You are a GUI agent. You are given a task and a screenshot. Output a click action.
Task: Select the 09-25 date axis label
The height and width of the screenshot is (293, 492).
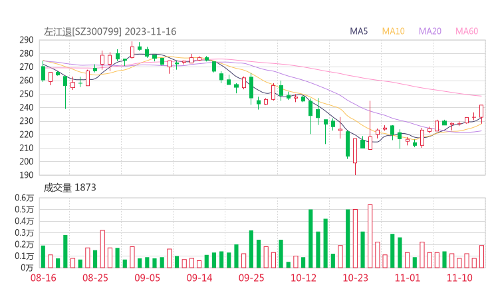(x=251, y=278)
